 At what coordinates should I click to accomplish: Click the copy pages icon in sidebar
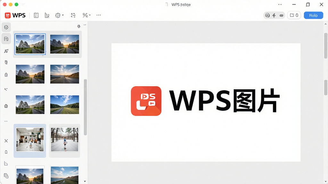click(6, 176)
